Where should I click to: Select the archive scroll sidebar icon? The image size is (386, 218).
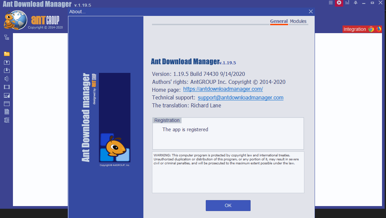(7, 120)
